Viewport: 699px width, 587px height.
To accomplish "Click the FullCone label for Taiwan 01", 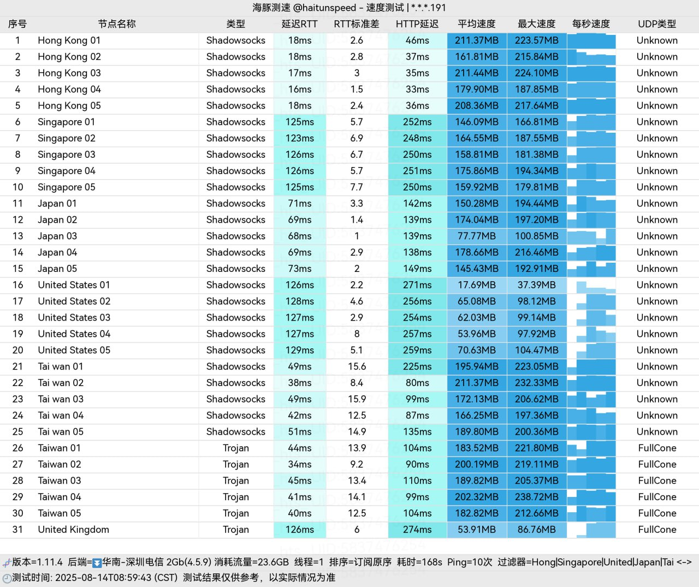I will click(656, 448).
